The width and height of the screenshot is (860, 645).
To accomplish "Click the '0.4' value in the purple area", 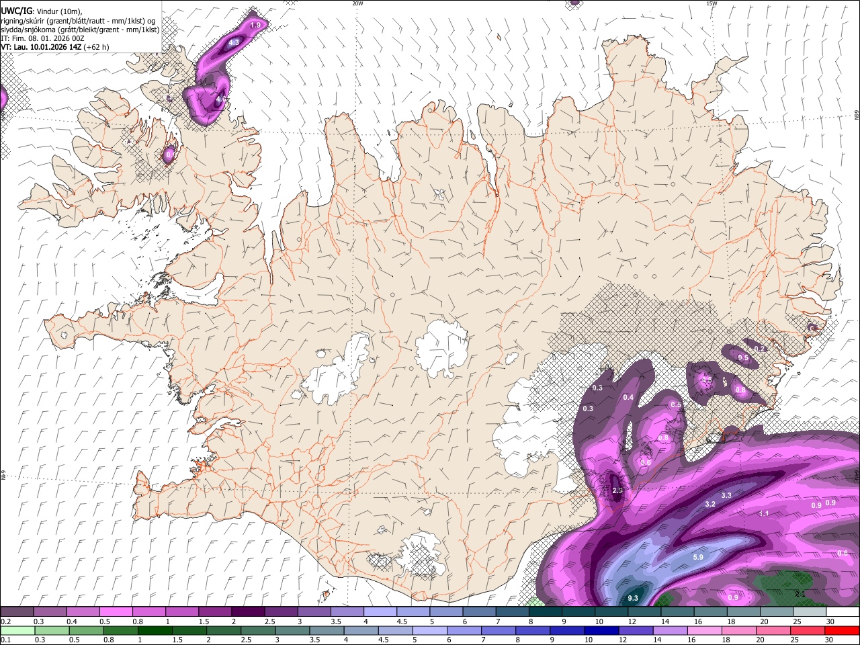I will tap(628, 398).
